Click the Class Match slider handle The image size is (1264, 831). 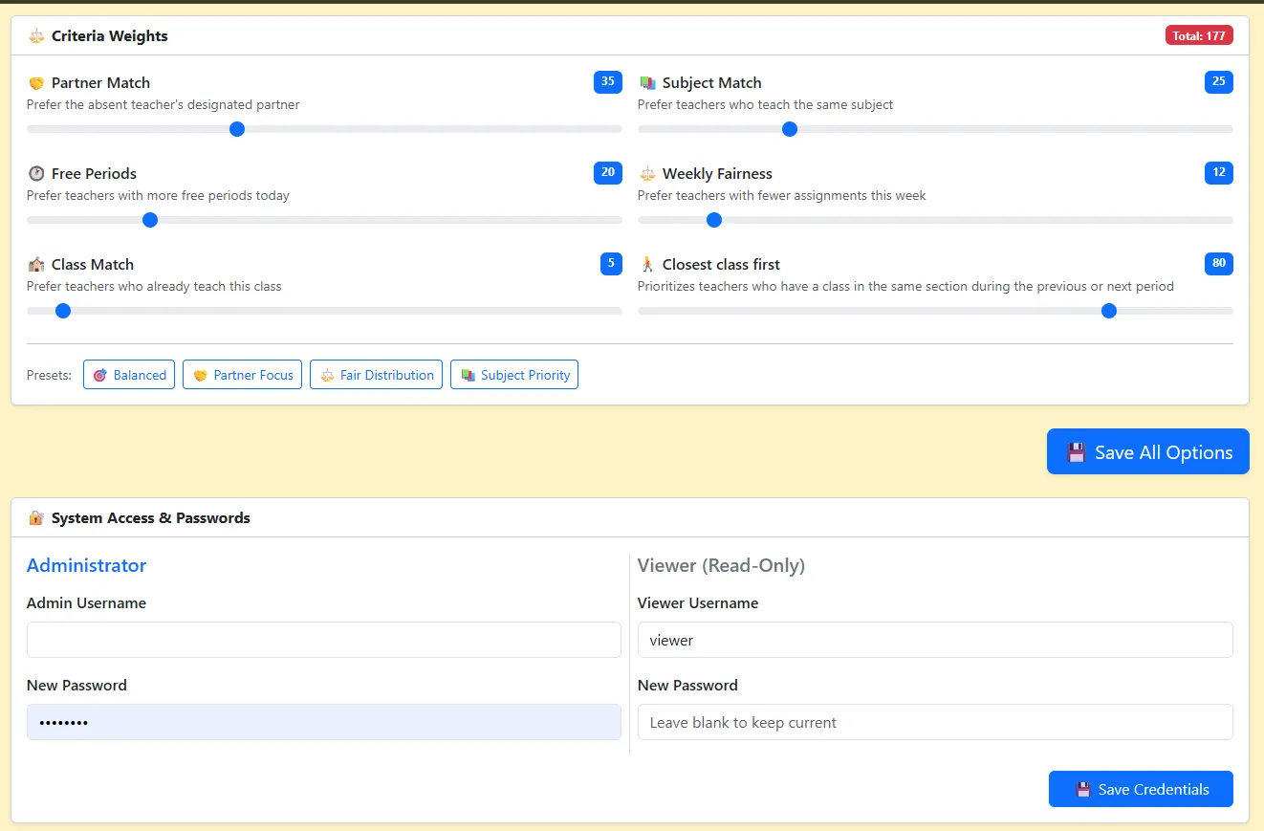pos(63,311)
